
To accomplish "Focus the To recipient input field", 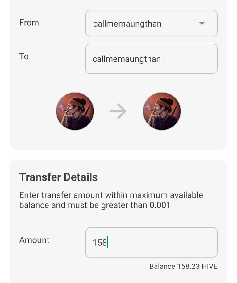I will tap(151, 59).
